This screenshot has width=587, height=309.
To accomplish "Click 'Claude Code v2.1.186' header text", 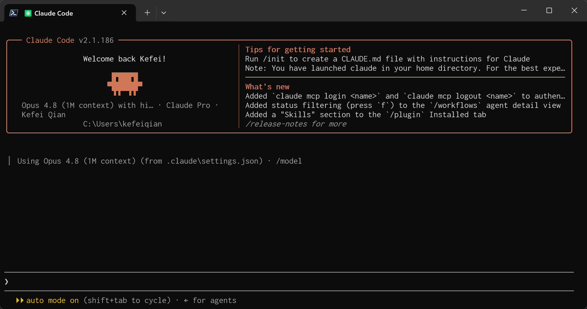I will coord(70,40).
